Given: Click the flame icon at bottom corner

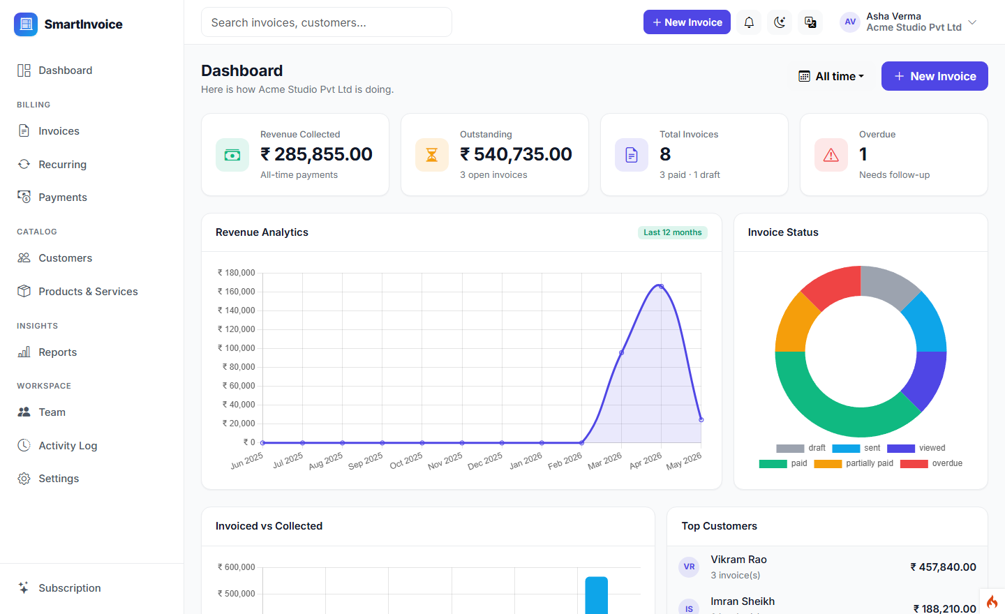Looking at the screenshot, I should (992, 601).
